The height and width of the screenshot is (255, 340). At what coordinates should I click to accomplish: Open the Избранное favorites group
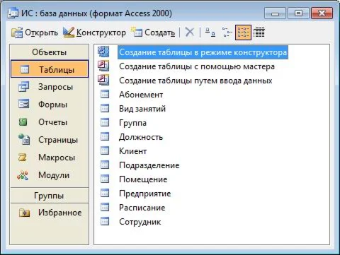coord(50,213)
